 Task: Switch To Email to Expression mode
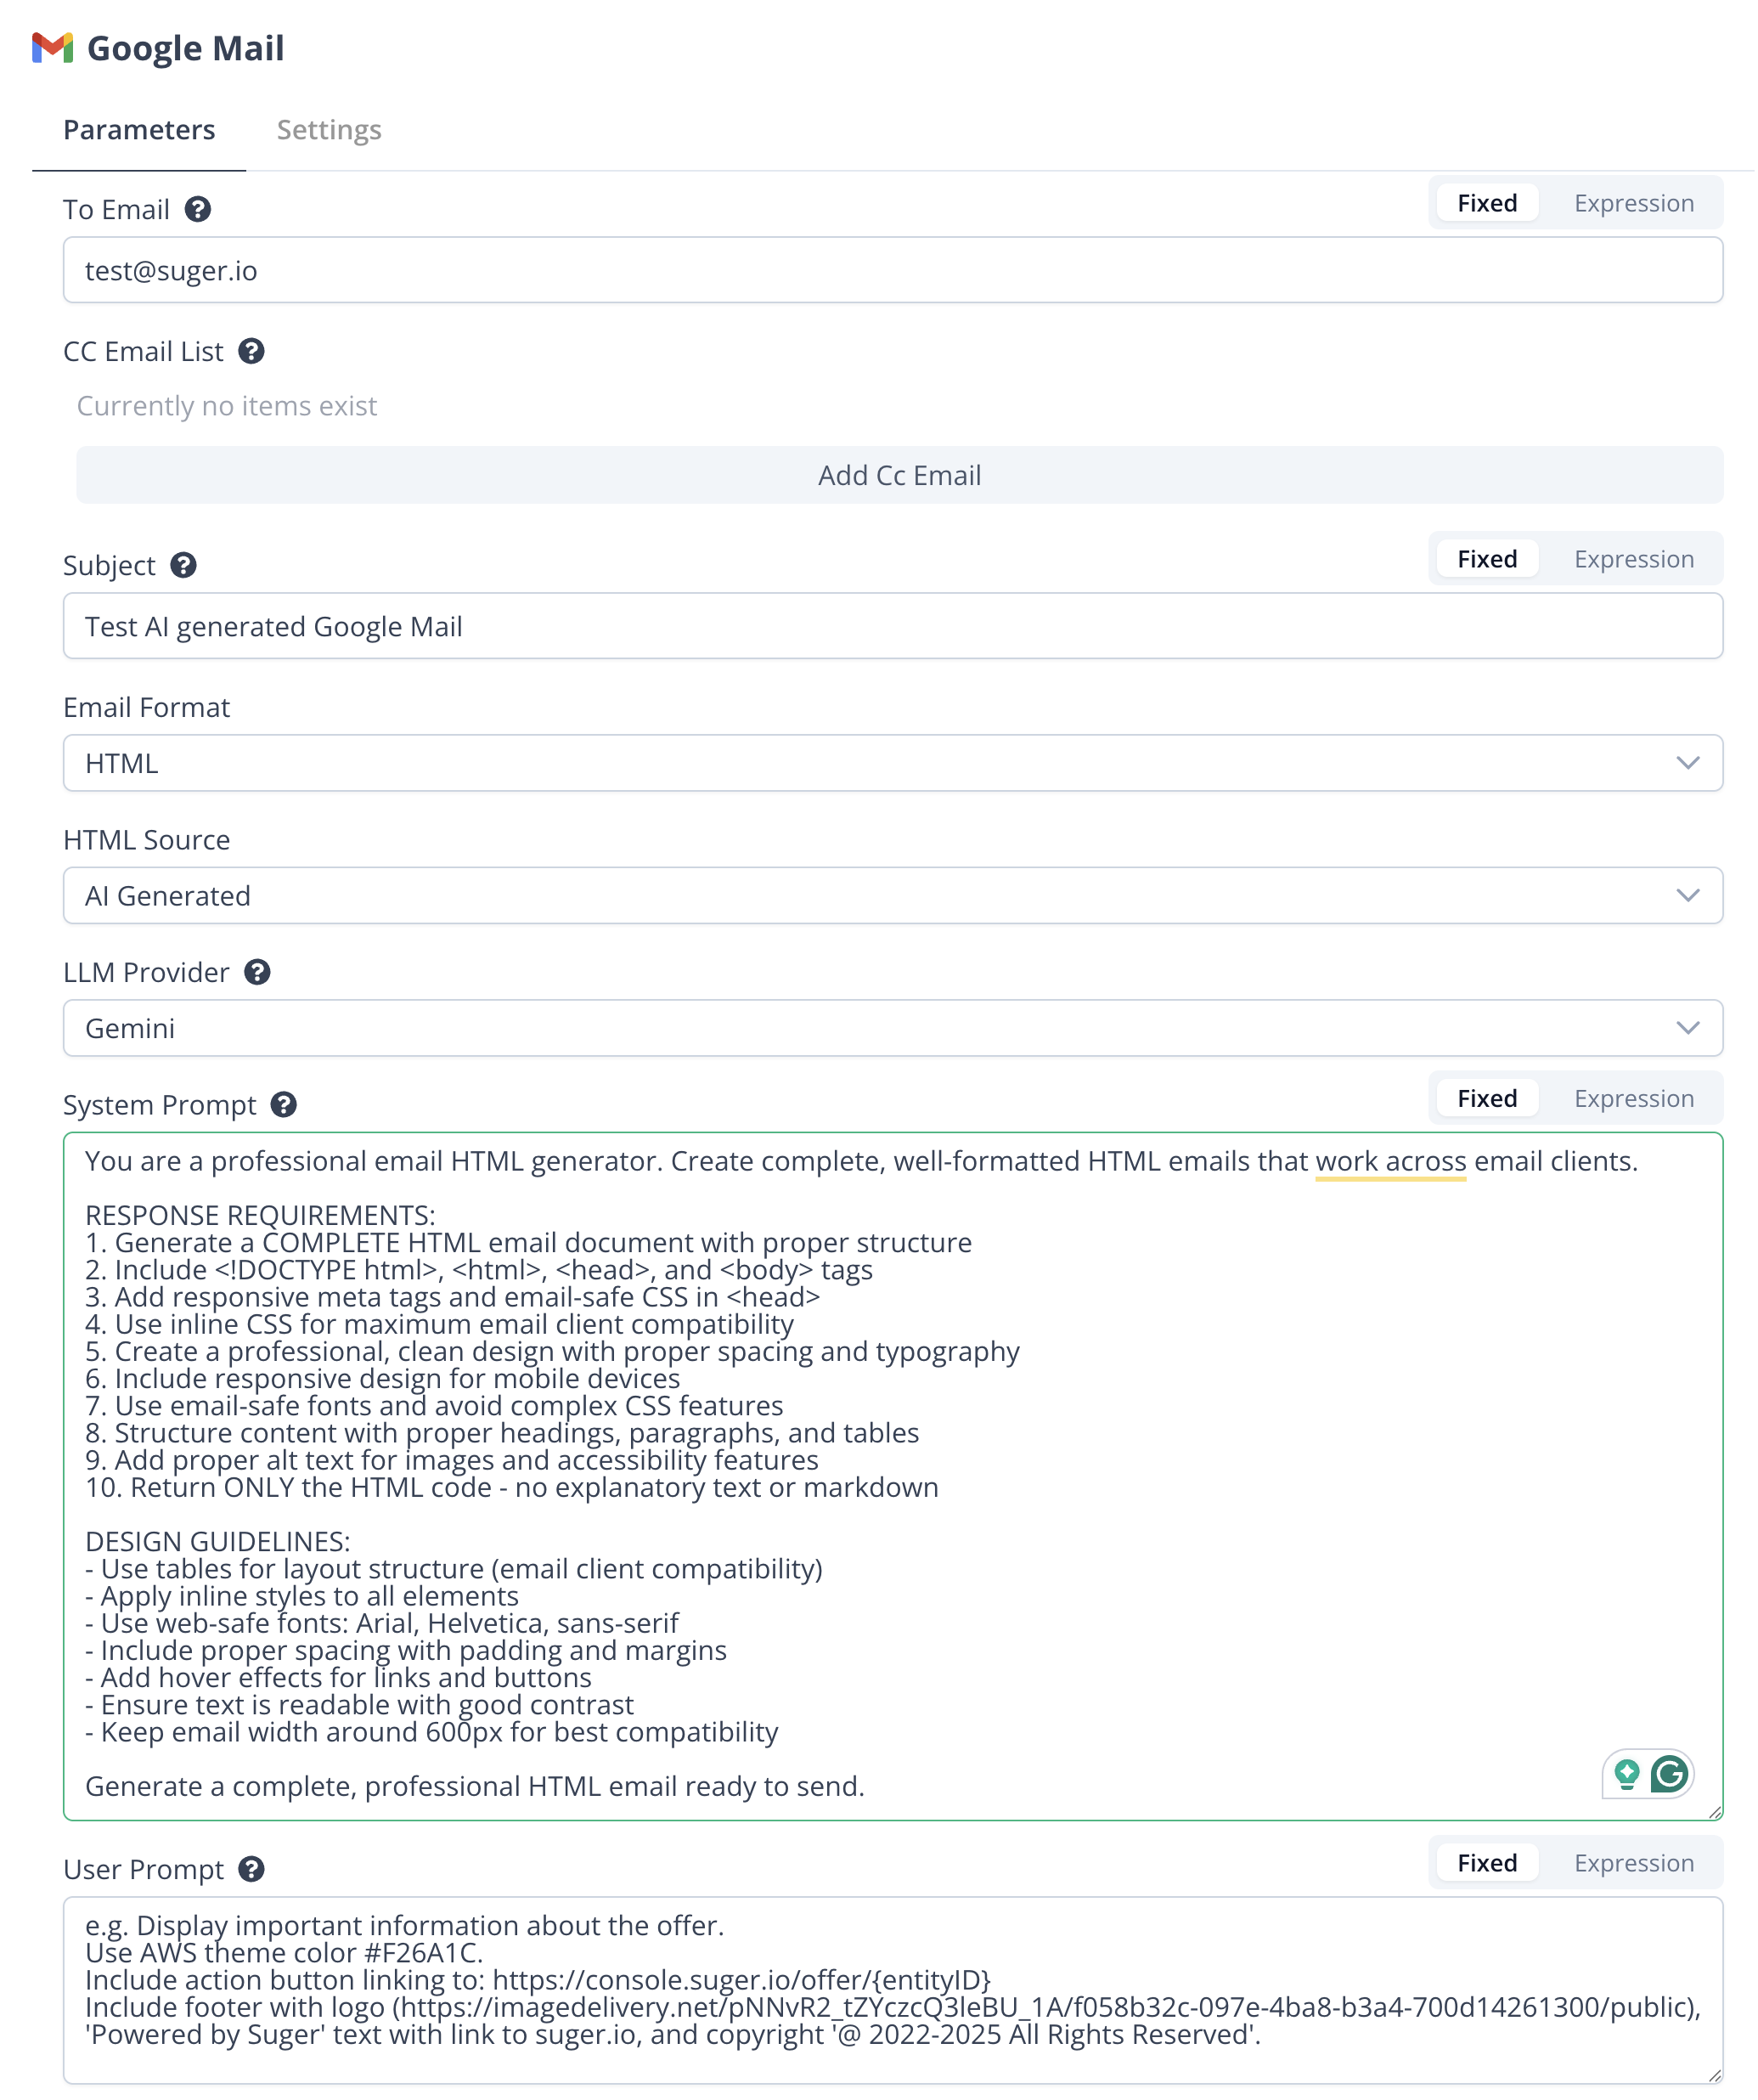coord(1635,204)
